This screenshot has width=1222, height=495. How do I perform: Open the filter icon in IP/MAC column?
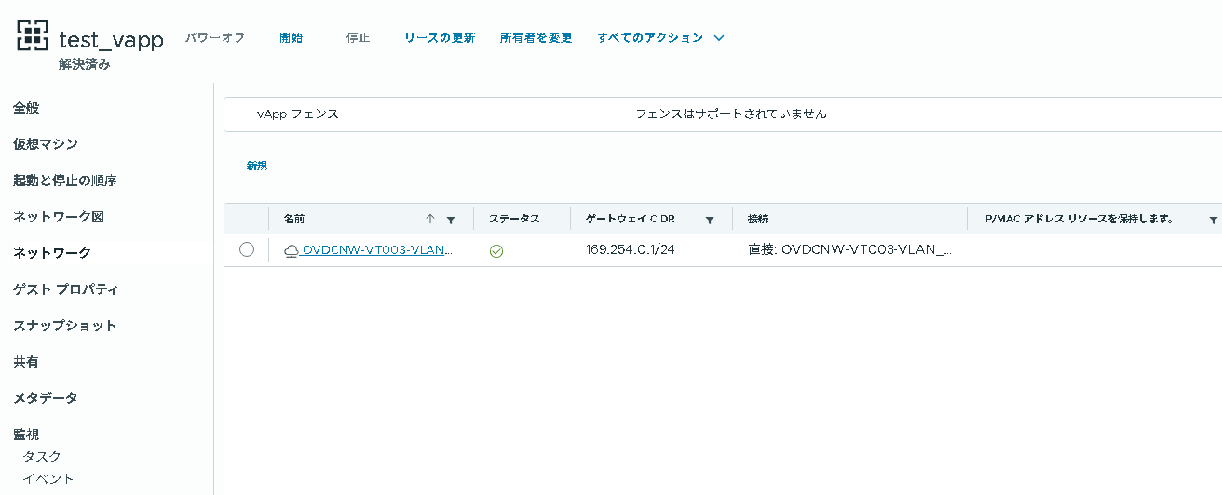[x=1213, y=220]
